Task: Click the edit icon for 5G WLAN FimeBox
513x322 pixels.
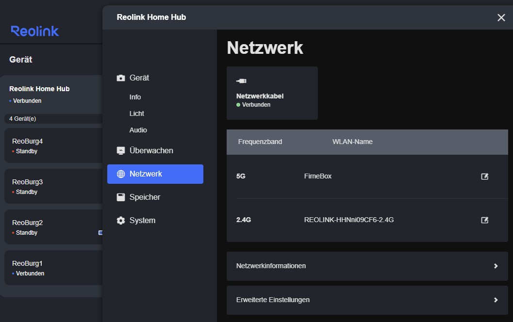Action: pyautogui.click(x=484, y=177)
